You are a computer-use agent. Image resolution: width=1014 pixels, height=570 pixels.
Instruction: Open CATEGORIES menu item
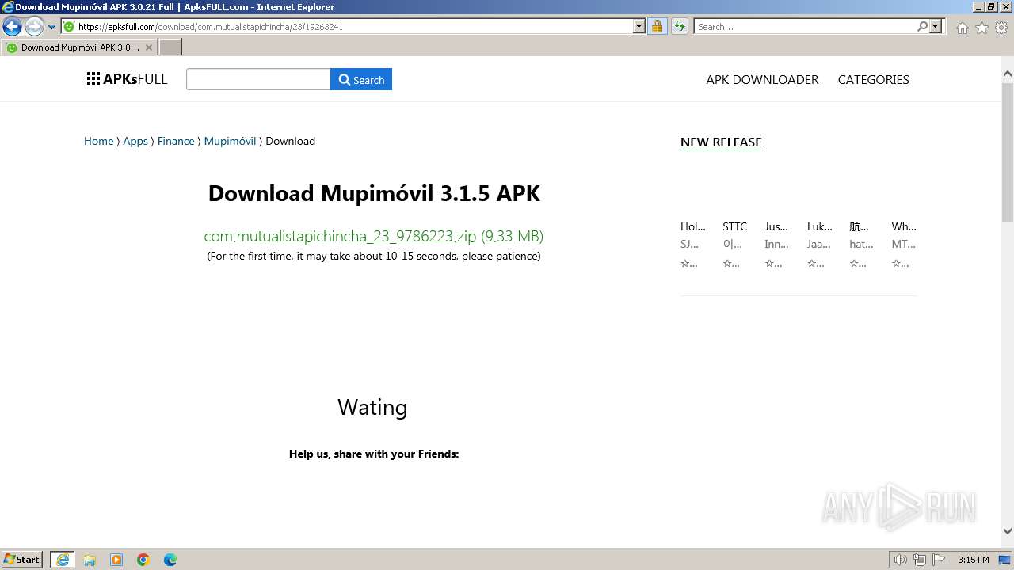[873, 79]
